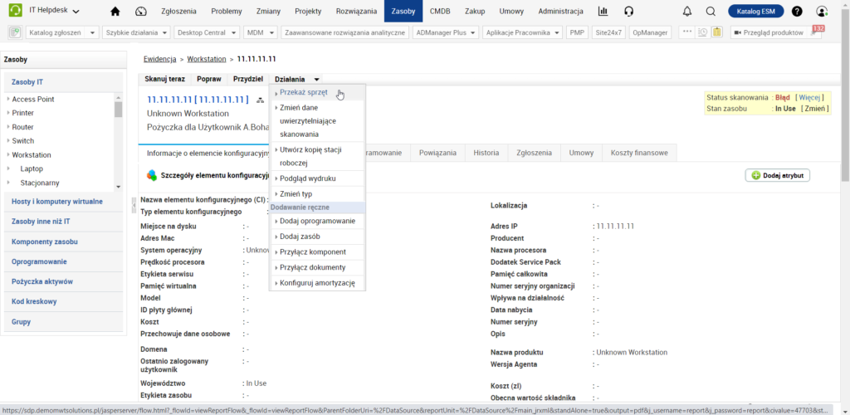Select Przekaż sprzęt from the menu
This screenshot has height=415, width=850.
pyautogui.click(x=304, y=92)
